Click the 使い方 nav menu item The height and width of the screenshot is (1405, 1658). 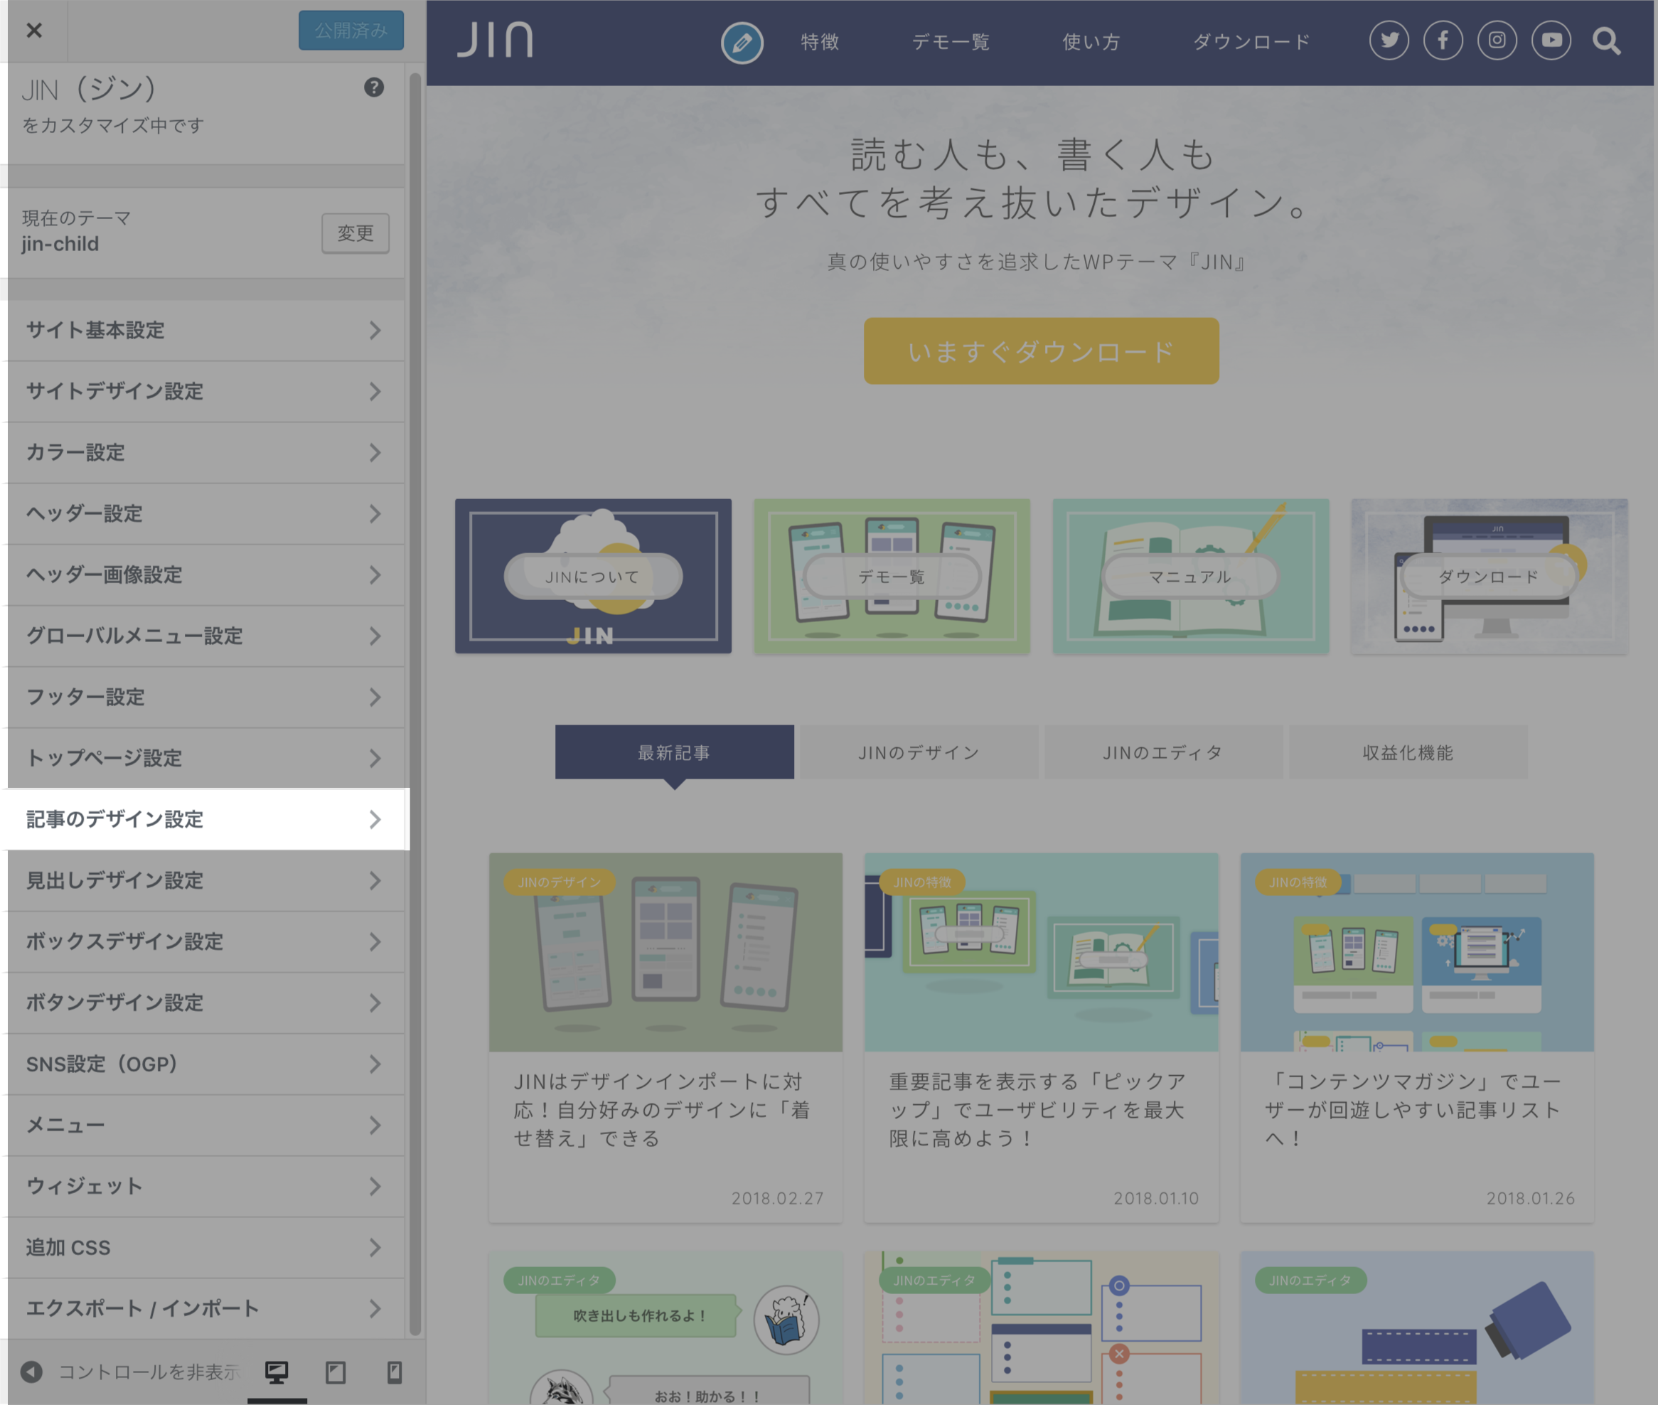pos(1091,41)
